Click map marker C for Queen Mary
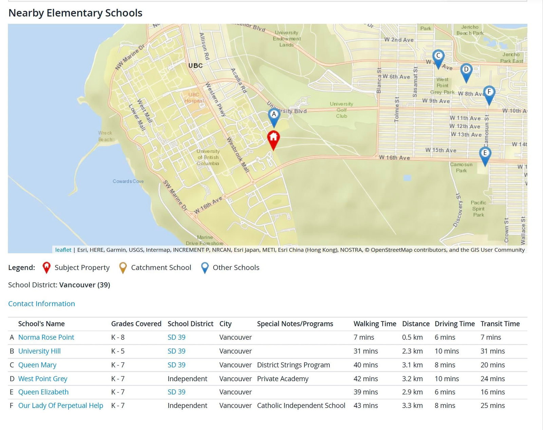This screenshot has height=430, width=543. pos(438,57)
